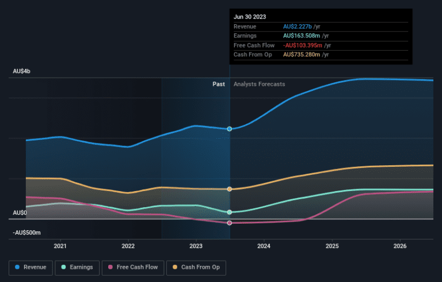The width and height of the screenshot is (442, 282).
Task: Toggle the Free Cash Flow legend button
Action: [133, 268]
